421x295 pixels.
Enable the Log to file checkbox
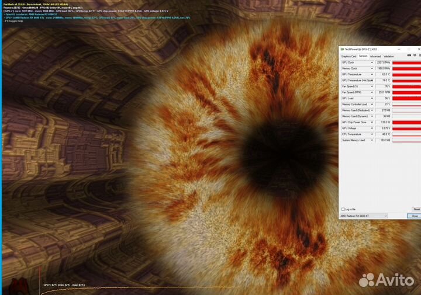pos(343,209)
